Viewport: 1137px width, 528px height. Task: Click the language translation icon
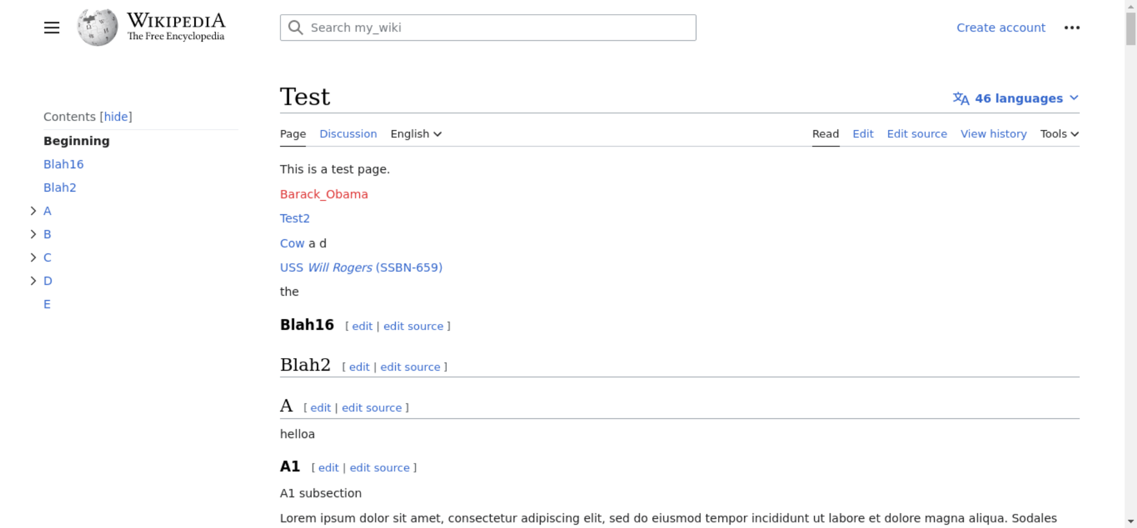click(x=961, y=98)
